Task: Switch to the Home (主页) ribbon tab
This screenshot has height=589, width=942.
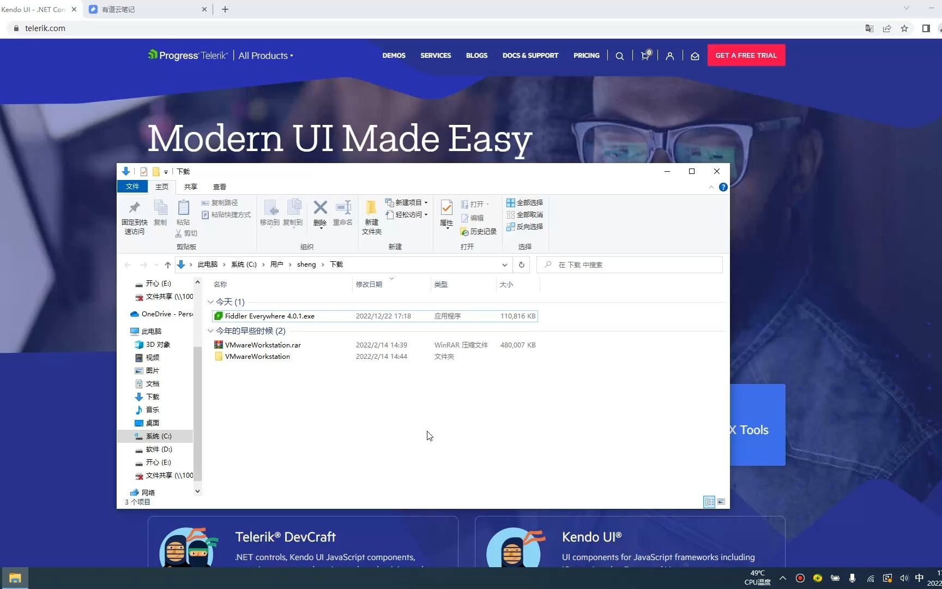Action: [x=162, y=187]
